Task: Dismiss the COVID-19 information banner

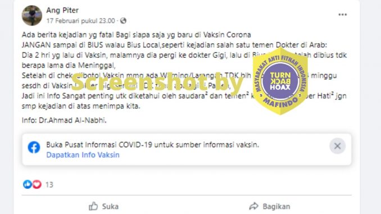Action: point(337,146)
